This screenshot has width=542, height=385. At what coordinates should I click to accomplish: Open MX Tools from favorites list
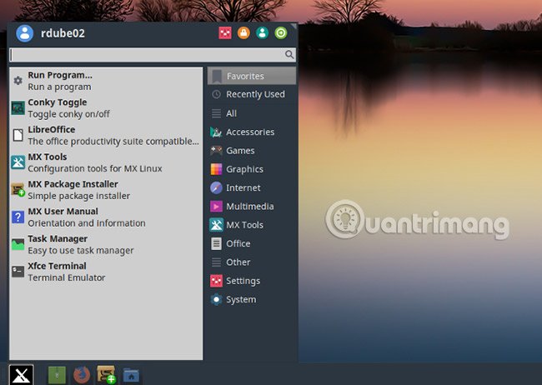[106, 162]
